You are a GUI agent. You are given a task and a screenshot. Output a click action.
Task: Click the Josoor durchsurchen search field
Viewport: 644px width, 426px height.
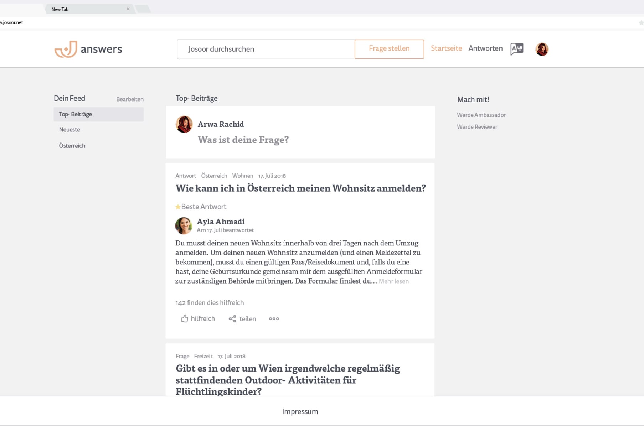pos(266,49)
